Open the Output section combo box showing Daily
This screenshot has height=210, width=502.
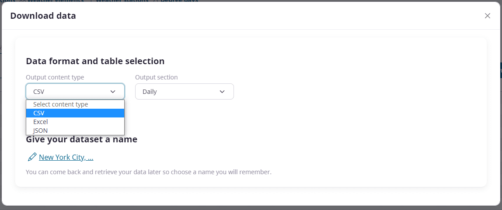pos(184,92)
